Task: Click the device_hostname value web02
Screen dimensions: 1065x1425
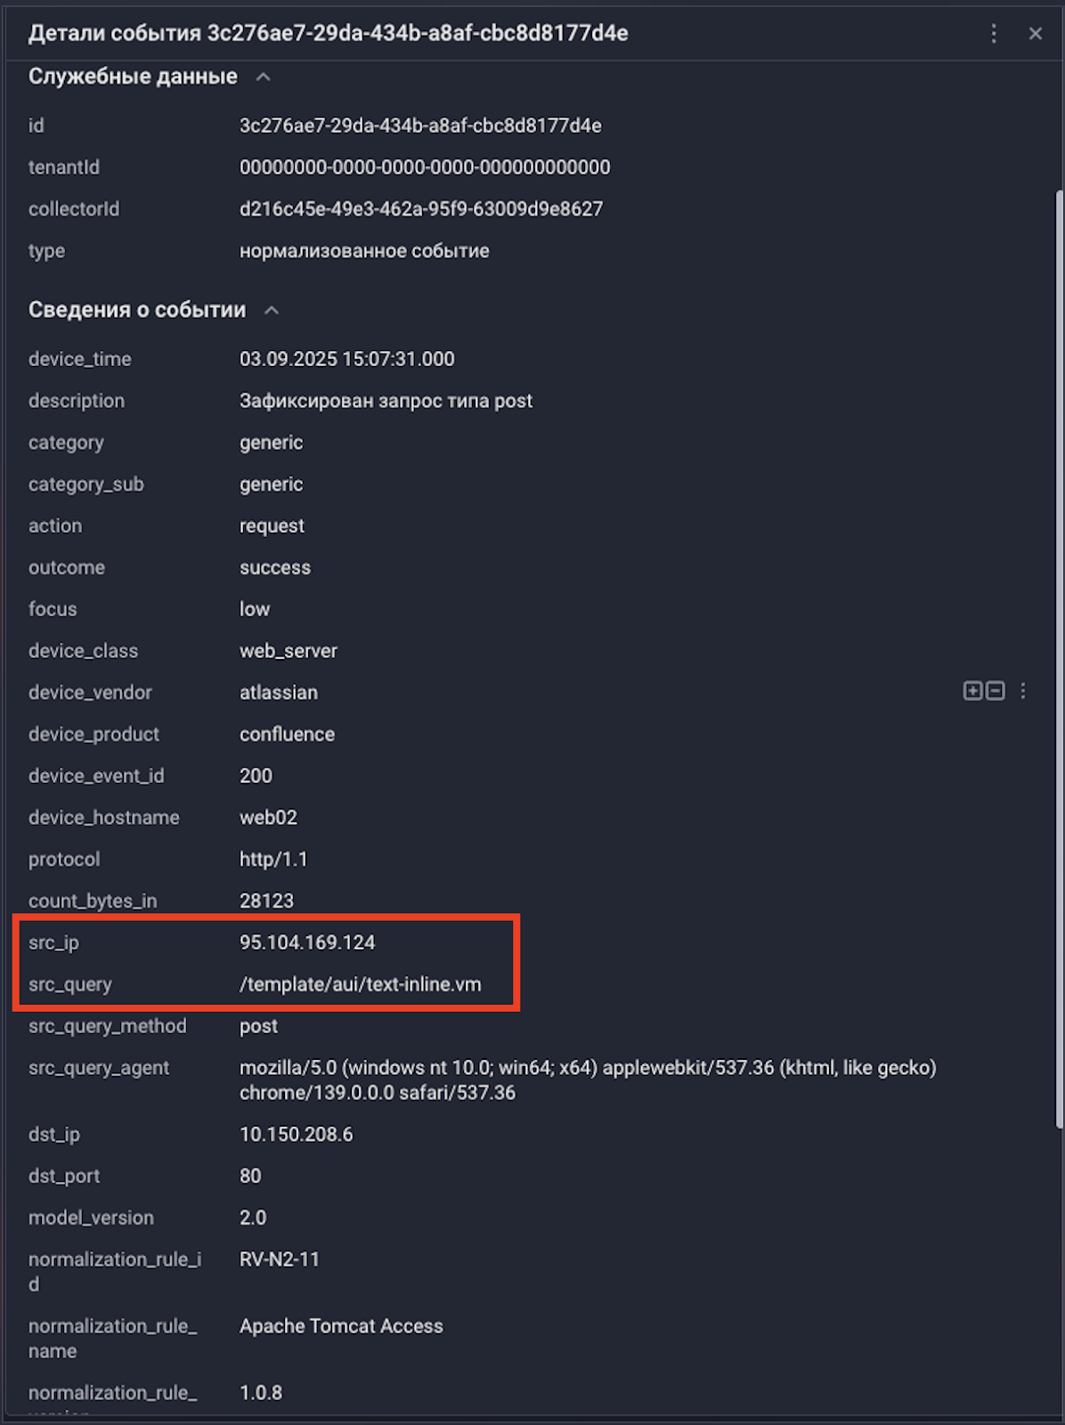Action: coord(268,817)
